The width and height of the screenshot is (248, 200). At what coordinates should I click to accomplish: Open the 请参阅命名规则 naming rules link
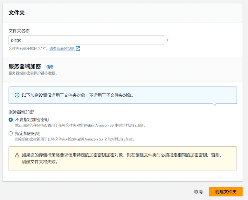pos(62,49)
